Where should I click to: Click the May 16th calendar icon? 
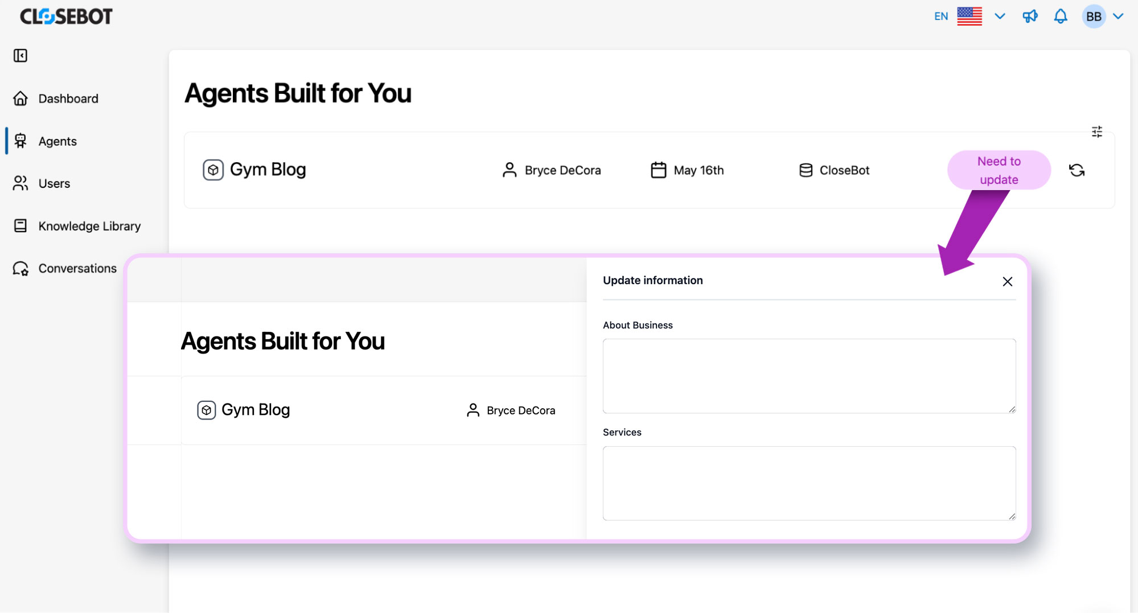tap(658, 170)
